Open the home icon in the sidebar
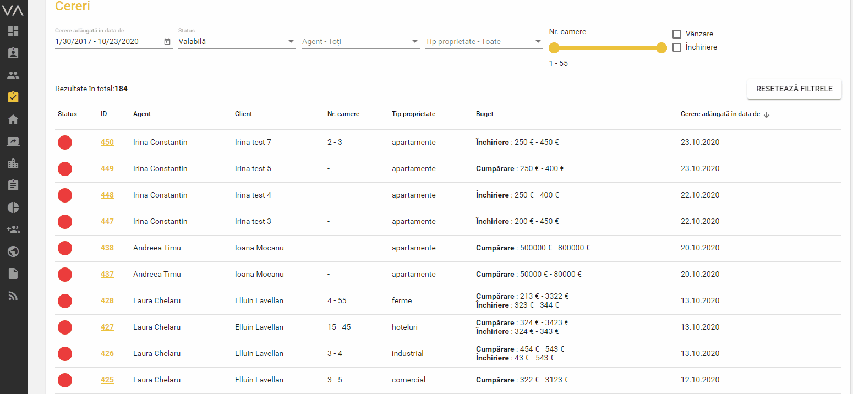Screen dimensions: 853x394 [x=13, y=119]
